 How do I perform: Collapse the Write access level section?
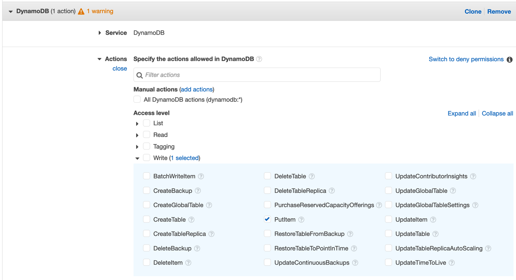pyautogui.click(x=137, y=158)
